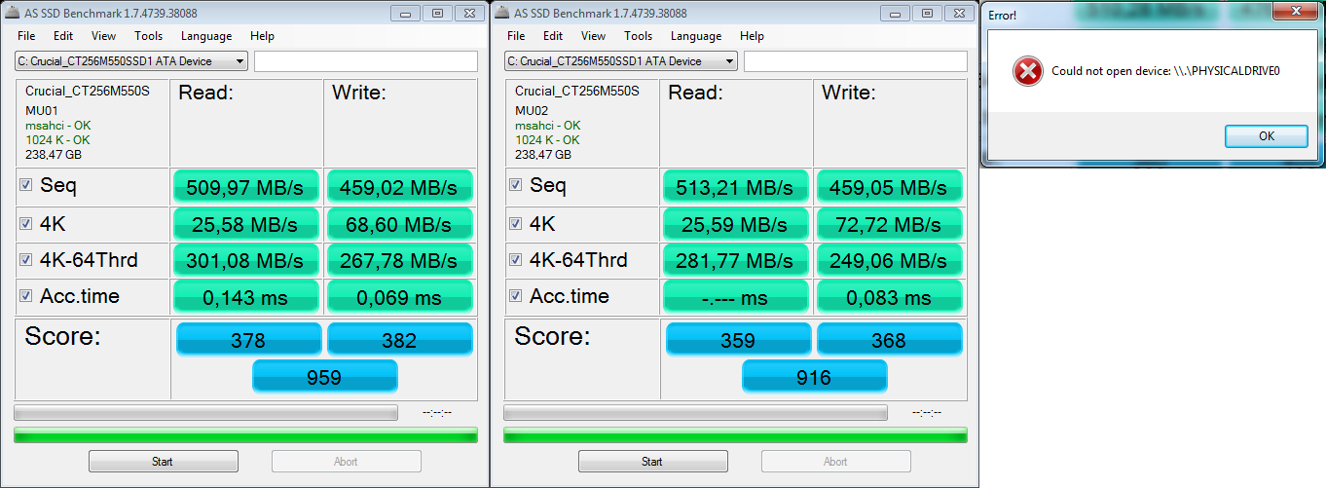This screenshot has height=488, width=1326.
Task: Click read score 378
Action: (248, 340)
